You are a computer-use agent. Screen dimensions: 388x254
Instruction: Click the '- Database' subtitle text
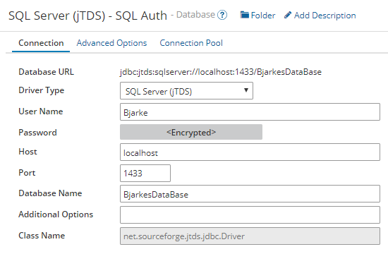pos(193,15)
